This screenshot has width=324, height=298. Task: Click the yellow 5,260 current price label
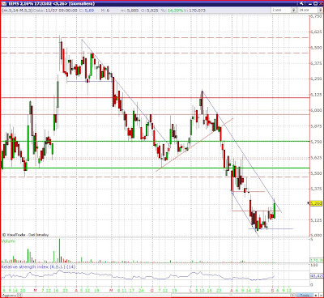click(316, 203)
